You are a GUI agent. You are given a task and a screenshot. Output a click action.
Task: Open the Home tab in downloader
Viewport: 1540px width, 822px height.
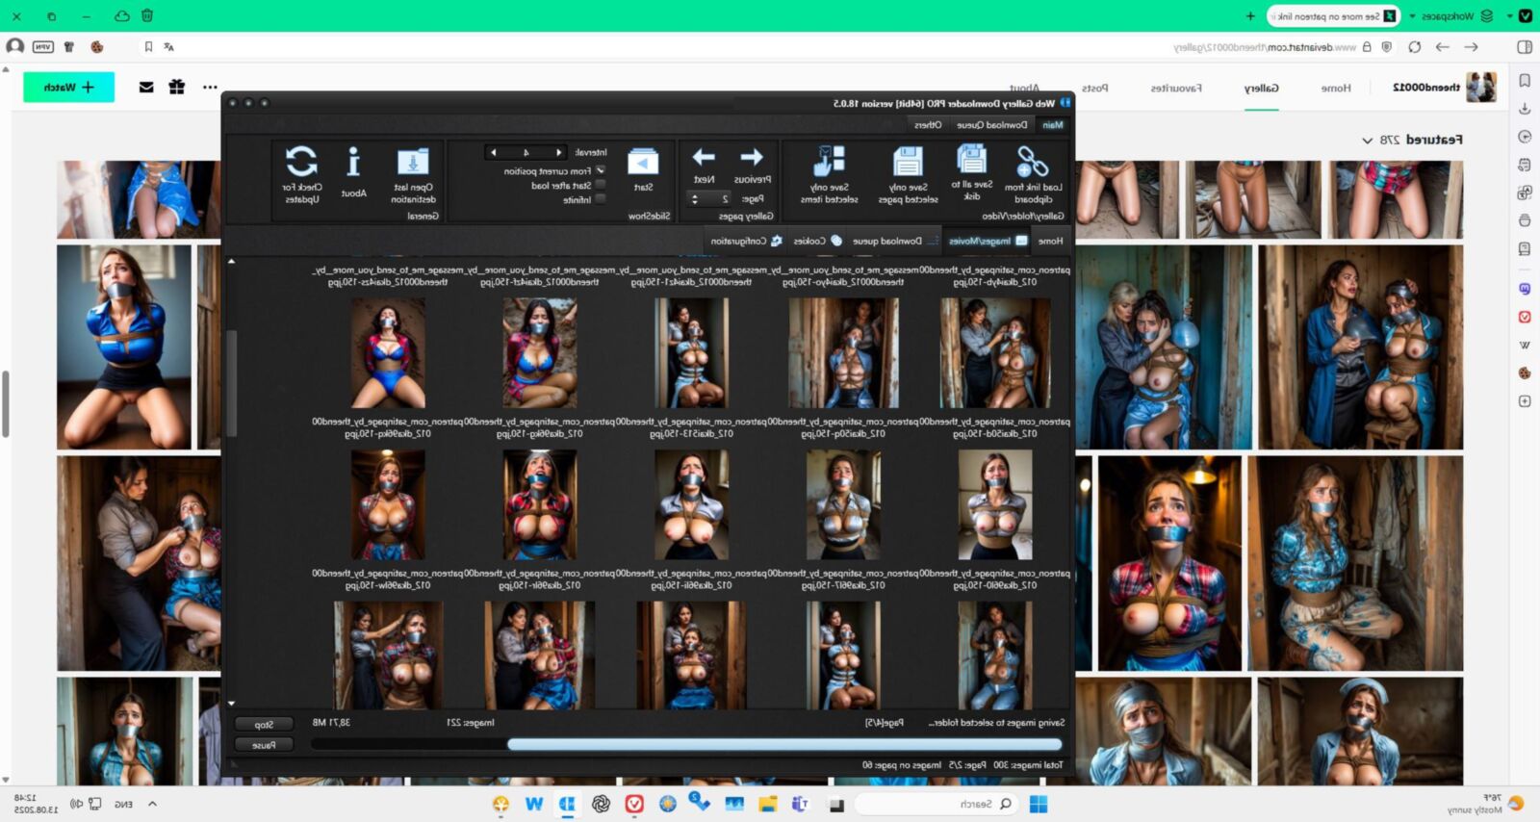pos(1050,241)
